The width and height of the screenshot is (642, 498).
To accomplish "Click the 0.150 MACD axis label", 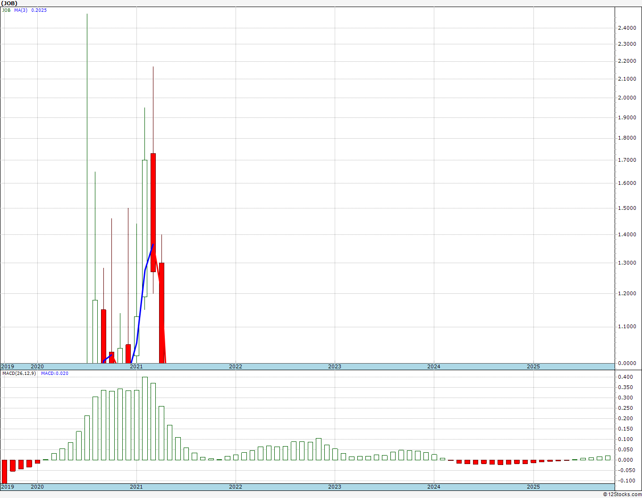I will pyautogui.click(x=625, y=429).
